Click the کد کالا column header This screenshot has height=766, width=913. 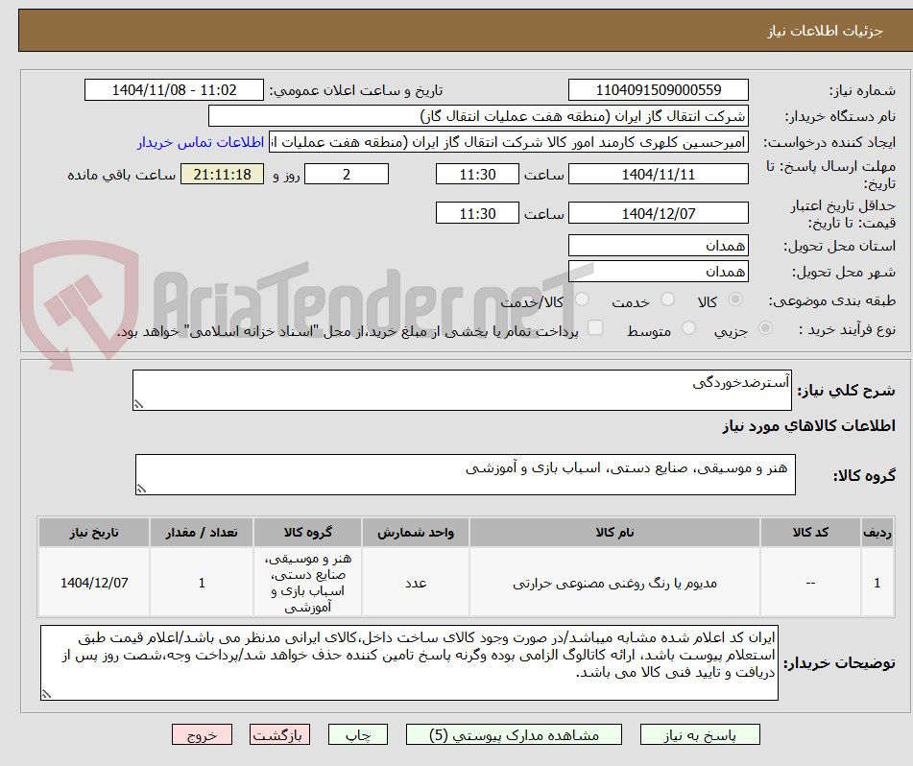coord(810,532)
